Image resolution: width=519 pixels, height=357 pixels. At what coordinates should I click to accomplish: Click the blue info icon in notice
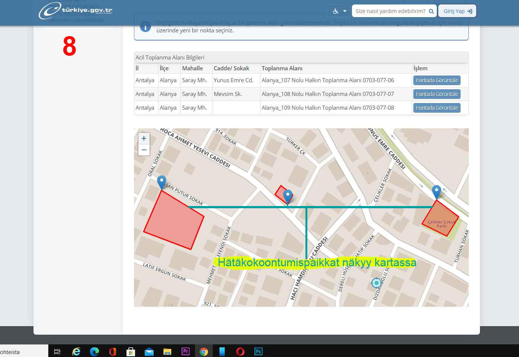coord(145,26)
